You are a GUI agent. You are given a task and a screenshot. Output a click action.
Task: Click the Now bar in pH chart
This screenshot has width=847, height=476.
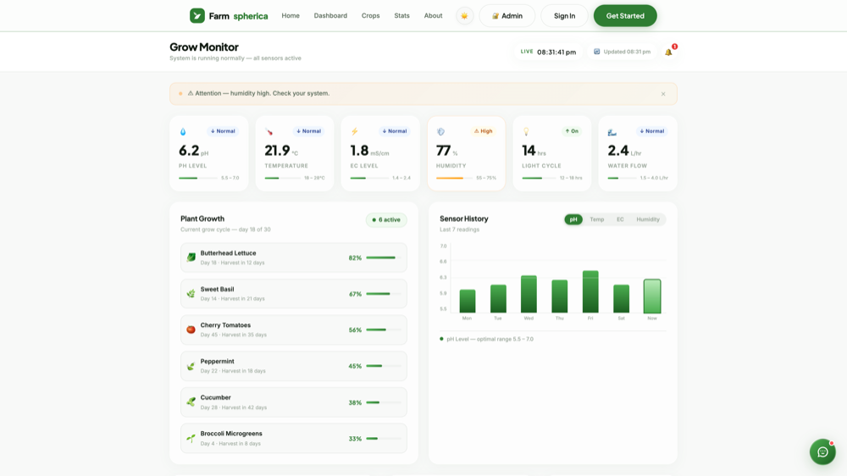point(652,296)
